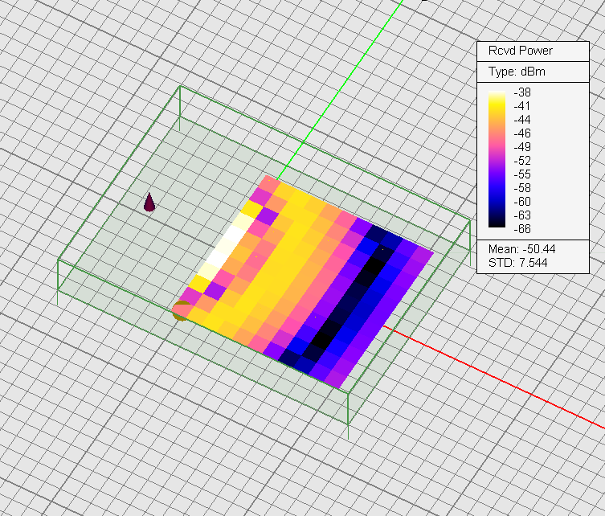Click the Rcvd Power legend title
The width and height of the screenshot is (605, 516).
(x=520, y=51)
